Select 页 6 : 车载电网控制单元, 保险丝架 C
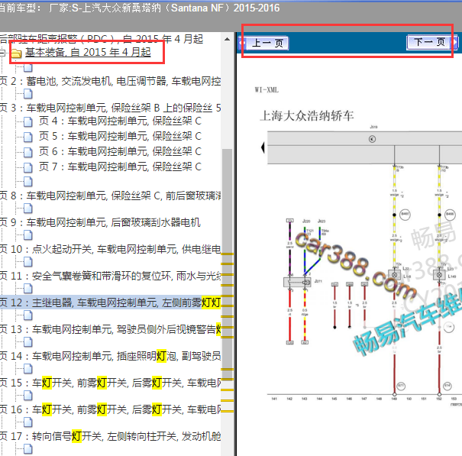Screen dimensions: 462x456 coord(120,151)
